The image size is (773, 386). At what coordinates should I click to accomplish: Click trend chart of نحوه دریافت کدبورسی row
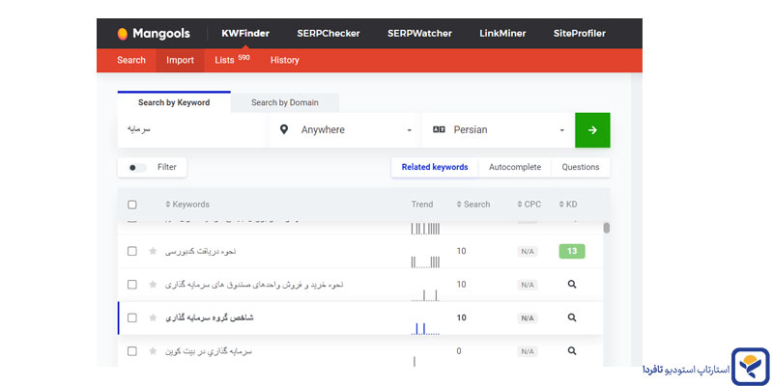(x=425, y=262)
